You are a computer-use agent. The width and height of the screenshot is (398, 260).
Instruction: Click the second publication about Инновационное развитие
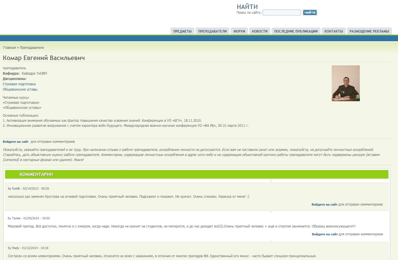(126, 126)
